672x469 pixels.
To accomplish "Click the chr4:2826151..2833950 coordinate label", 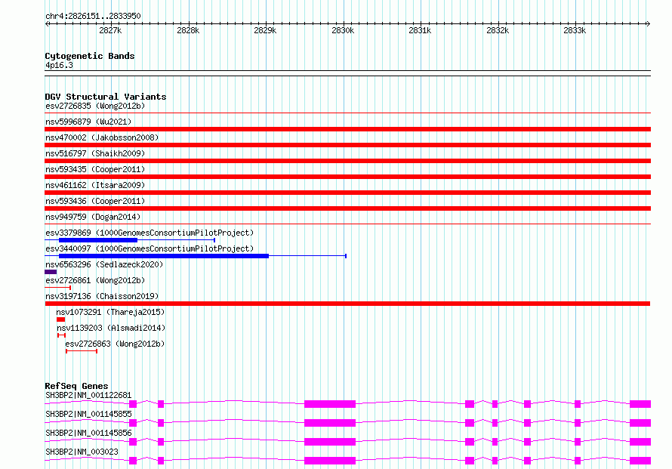I will [93, 16].
